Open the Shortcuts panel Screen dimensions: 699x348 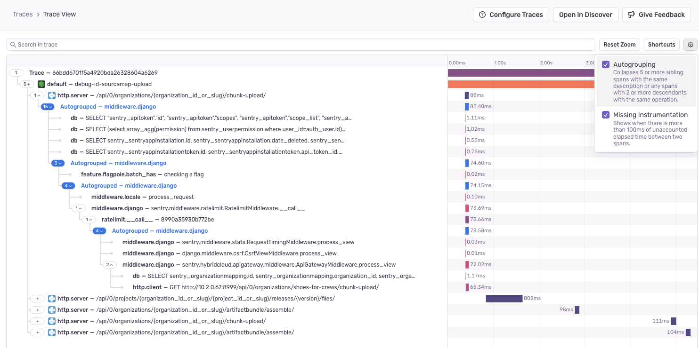[x=662, y=45]
